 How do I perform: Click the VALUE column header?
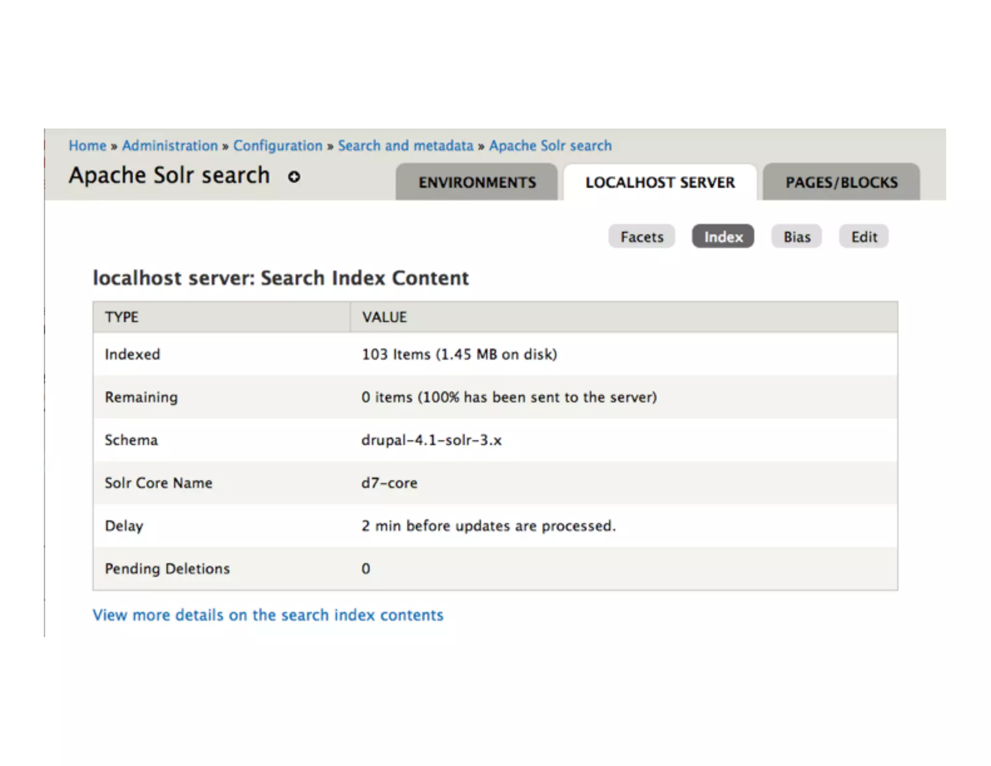tap(384, 317)
